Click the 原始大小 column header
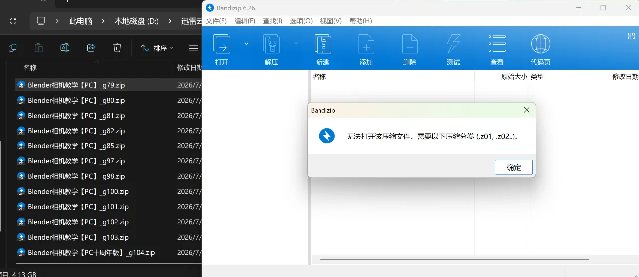Image resolution: width=639 pixels, height=277 pixels. (514, 77)
